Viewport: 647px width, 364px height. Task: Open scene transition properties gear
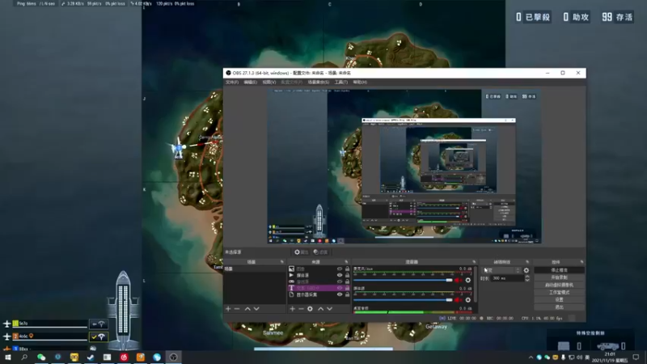526,270
